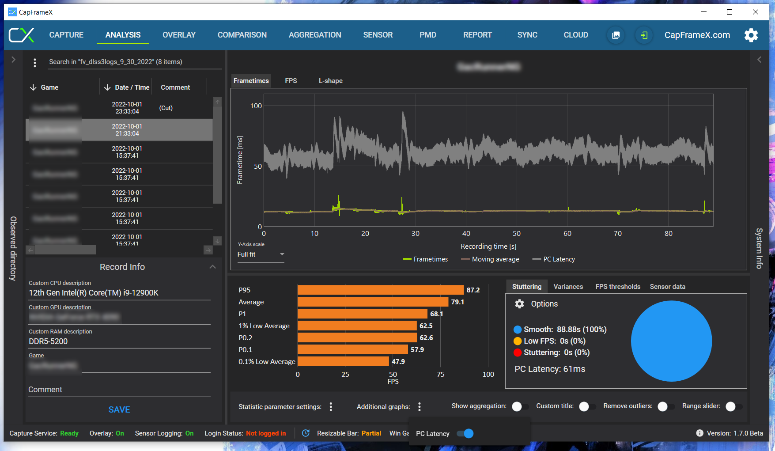Click the Comment input field
775x451 pixels.
(119, 390)
